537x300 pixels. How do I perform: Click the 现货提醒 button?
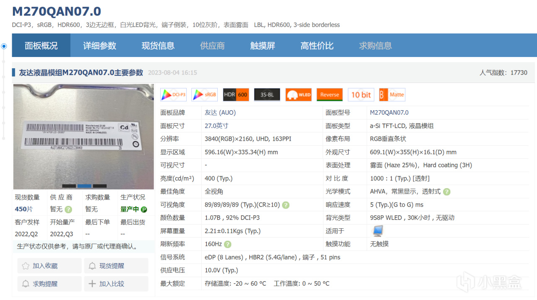point(116,266)
